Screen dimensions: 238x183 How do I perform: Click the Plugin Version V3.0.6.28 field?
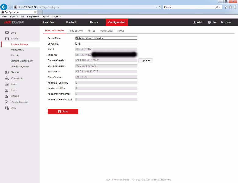[106, 77]
